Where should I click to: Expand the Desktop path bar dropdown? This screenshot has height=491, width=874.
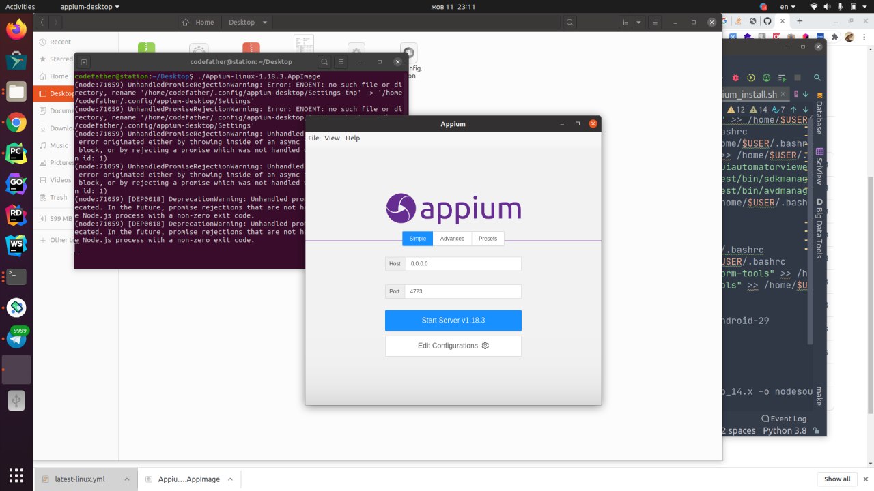[x=265, y=22]
